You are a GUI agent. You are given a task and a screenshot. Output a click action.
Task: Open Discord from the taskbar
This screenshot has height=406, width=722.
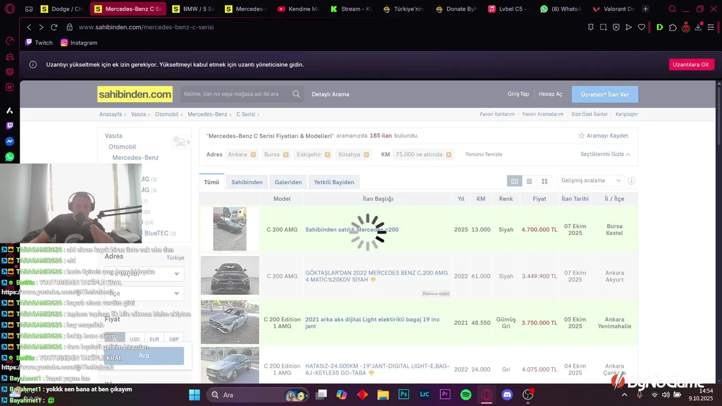507,395
